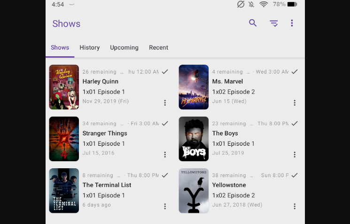Viewport: 350px width, 224px height.
Task: Open Harley Quinn card options menu
Action: pos(165,103)
